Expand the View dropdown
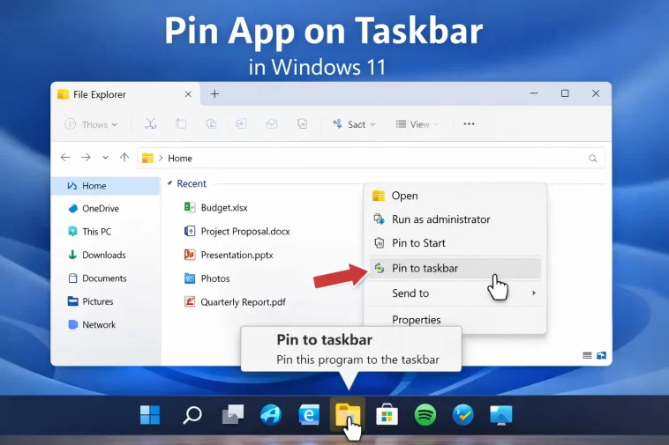Viewport: 669px width, 445px height. 417,124
